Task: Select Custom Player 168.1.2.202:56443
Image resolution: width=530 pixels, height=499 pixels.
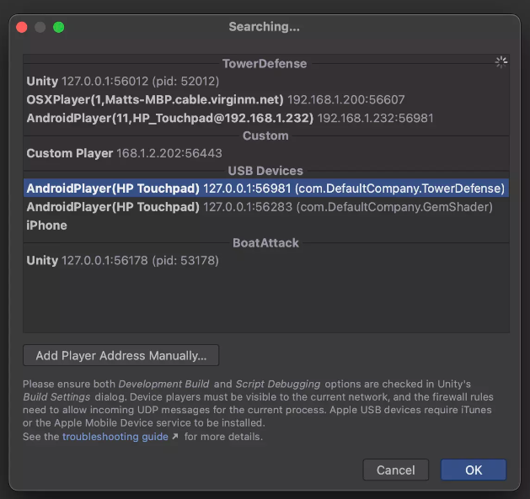Action: click(124, 153)
